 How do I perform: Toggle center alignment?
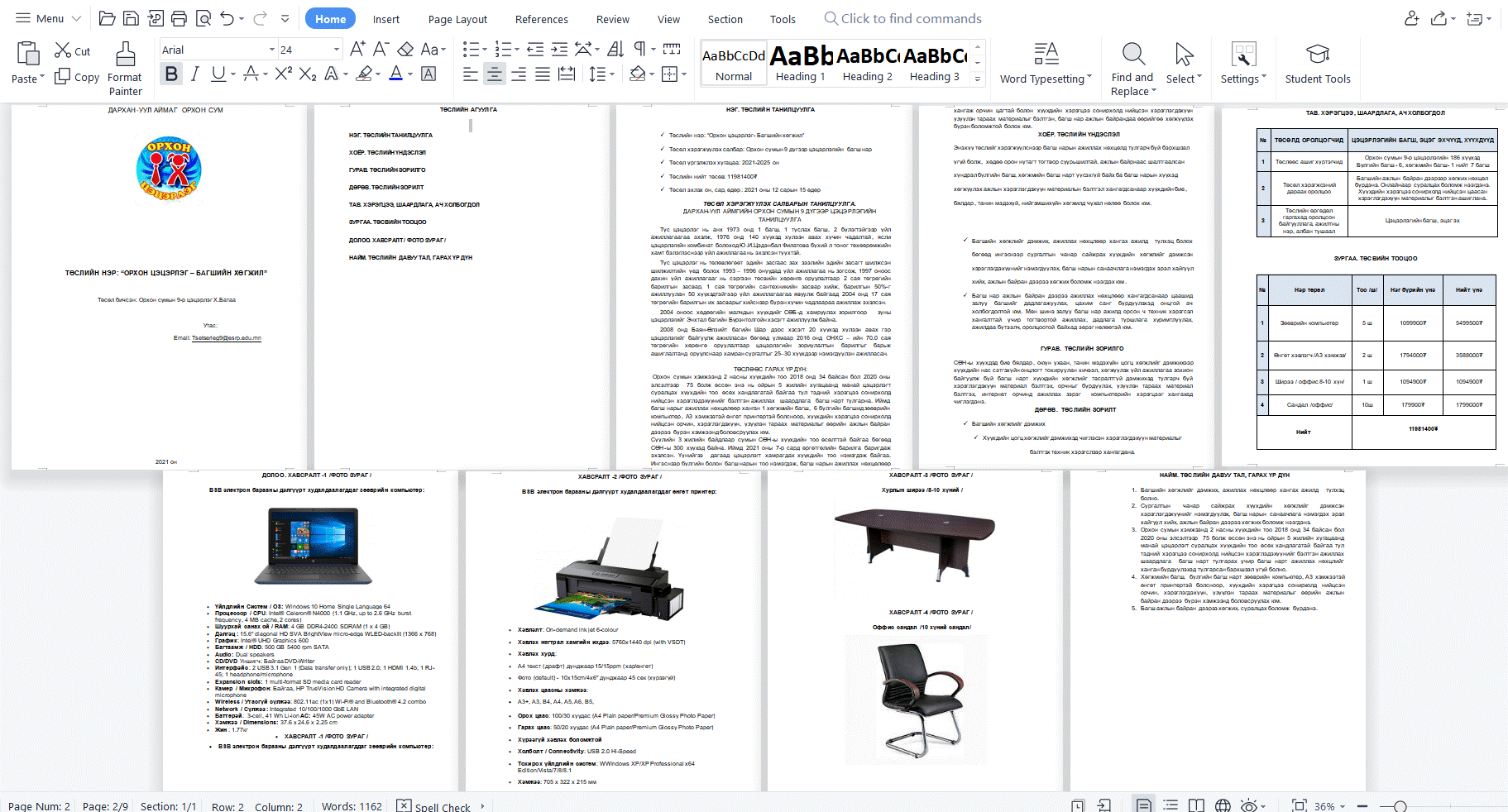(x=494, y=74)
